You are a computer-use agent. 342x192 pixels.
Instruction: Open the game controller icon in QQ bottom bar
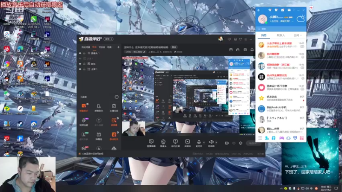coord(282,138)
